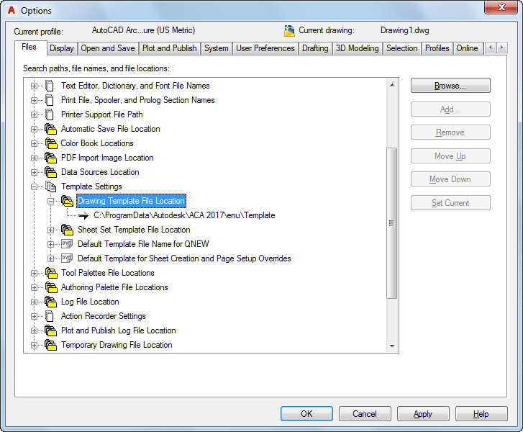The image size is (523, 432).
Task: Click the drawing icon next to Current drawing label
Action: [289, 31]
